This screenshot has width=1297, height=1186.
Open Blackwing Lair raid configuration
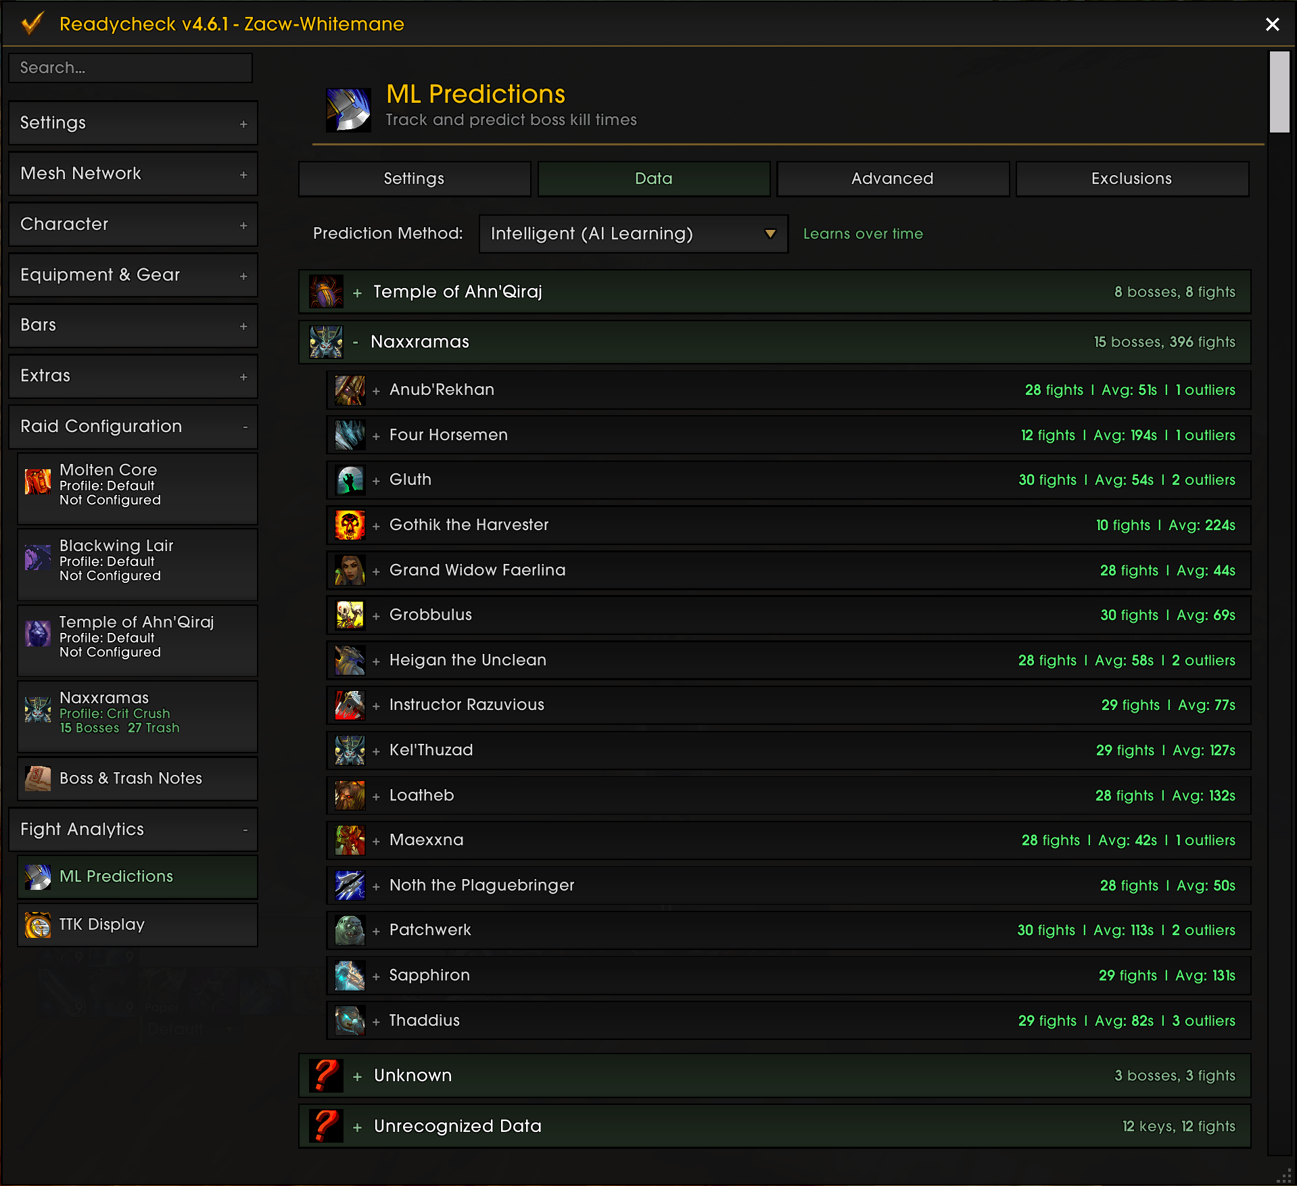click(137, 564)
